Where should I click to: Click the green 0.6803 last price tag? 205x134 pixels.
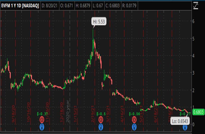pyautogui.click(x=198, y=112)
